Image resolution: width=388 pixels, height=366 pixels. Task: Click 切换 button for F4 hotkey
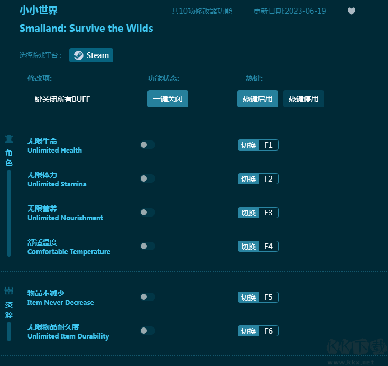pyautogui.click(x=248, y=247)
